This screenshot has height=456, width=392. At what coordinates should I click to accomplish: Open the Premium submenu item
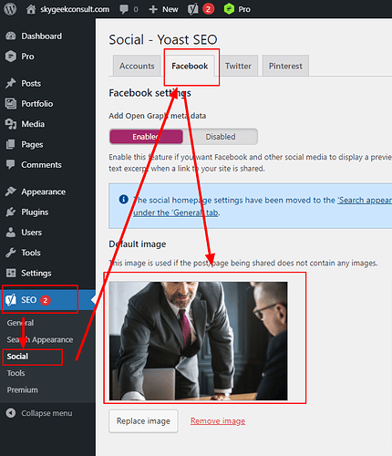(23, 389)
